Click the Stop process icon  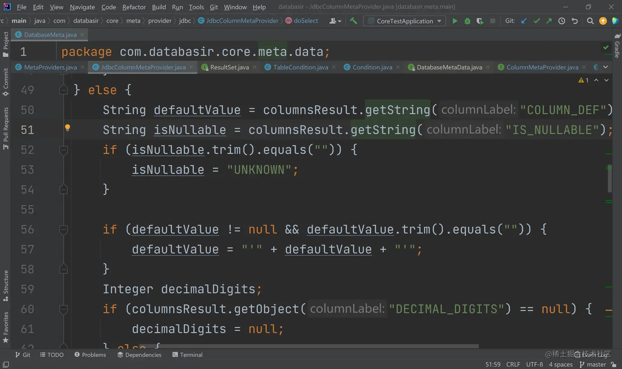click(492, 21)
